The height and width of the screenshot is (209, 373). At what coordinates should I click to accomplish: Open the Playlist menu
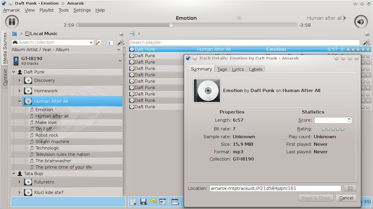click(x=47, y=10)
